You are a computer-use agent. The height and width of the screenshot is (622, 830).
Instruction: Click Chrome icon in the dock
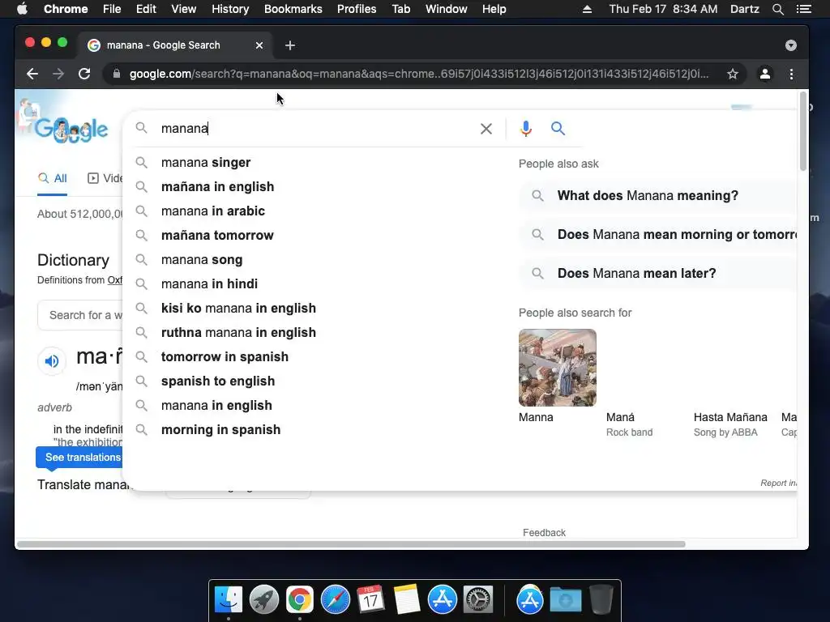[300, 600]
